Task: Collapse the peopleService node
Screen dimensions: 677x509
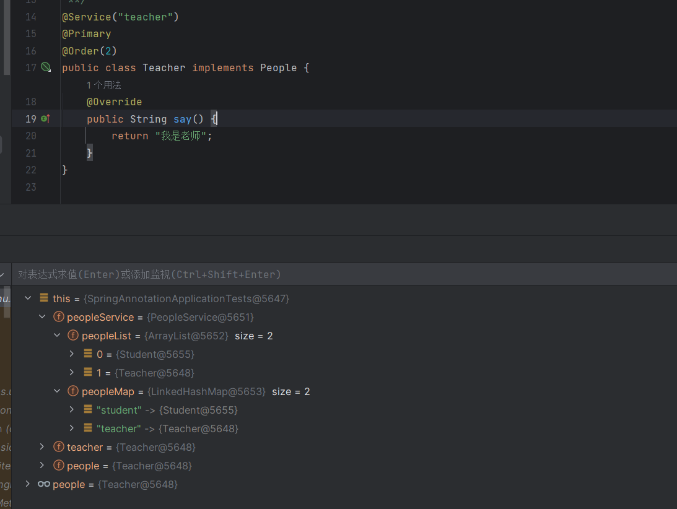Action: coord(42,317)
